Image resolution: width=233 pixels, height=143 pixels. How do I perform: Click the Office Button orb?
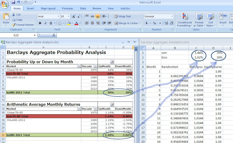pyautogui.click(x=4, y=4)
